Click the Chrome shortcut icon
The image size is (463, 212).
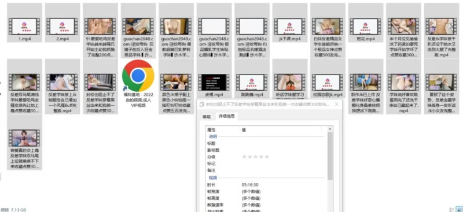coord(138,76)
